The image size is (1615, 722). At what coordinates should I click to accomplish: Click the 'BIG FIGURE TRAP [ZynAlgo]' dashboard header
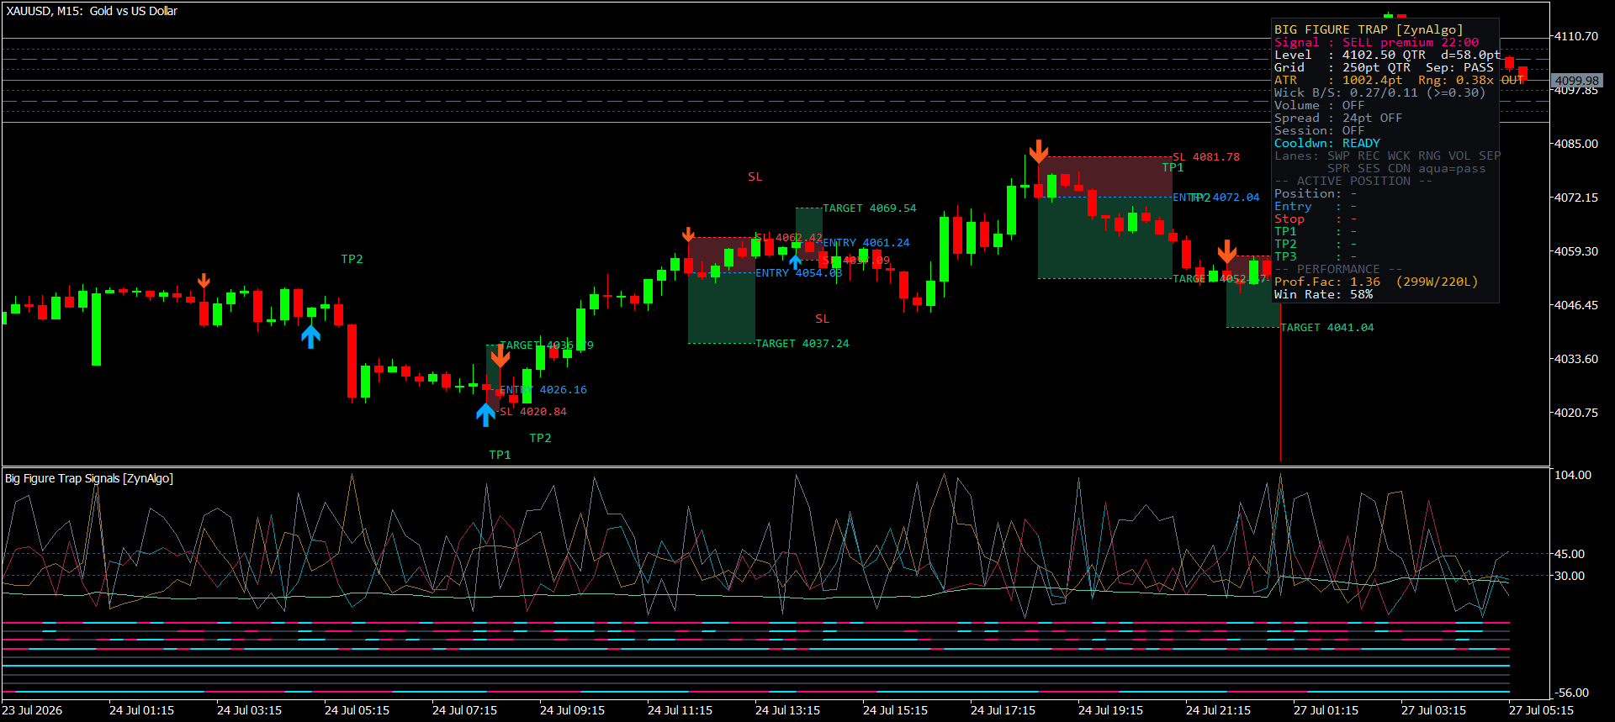(x=1369, y=29)
